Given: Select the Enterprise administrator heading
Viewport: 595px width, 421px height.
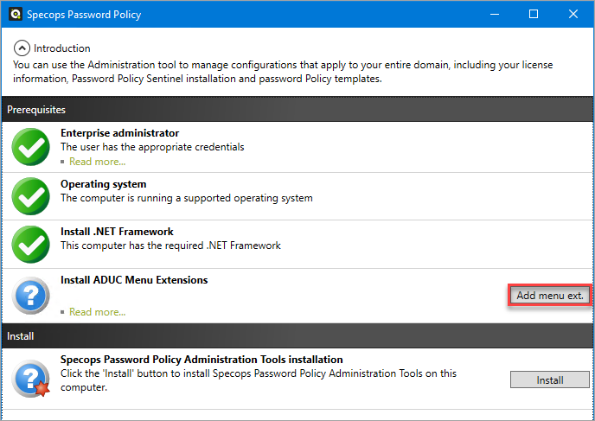Looking at the screenshot, I should point(120,133).
